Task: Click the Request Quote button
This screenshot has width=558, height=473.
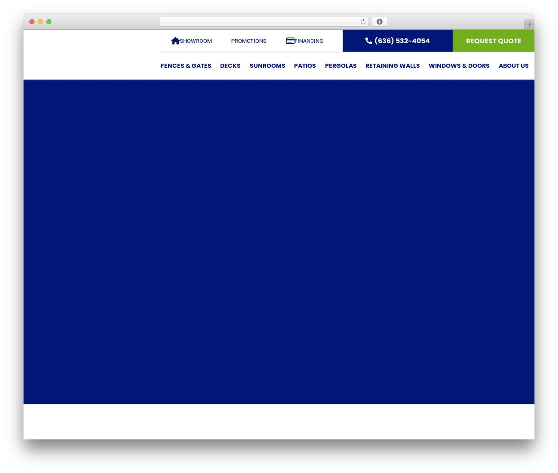Action: click(x=493, y=41)
